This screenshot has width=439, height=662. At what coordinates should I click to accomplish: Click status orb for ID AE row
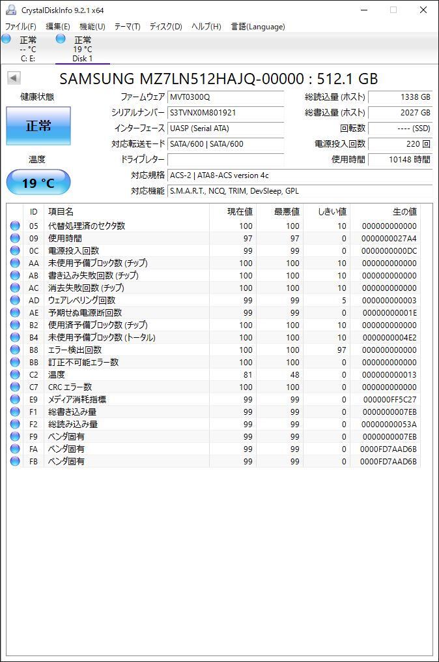tap(15, 312)
